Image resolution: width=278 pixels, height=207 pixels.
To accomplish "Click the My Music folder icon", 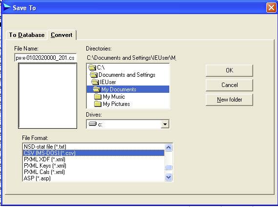I will [98, 97].
